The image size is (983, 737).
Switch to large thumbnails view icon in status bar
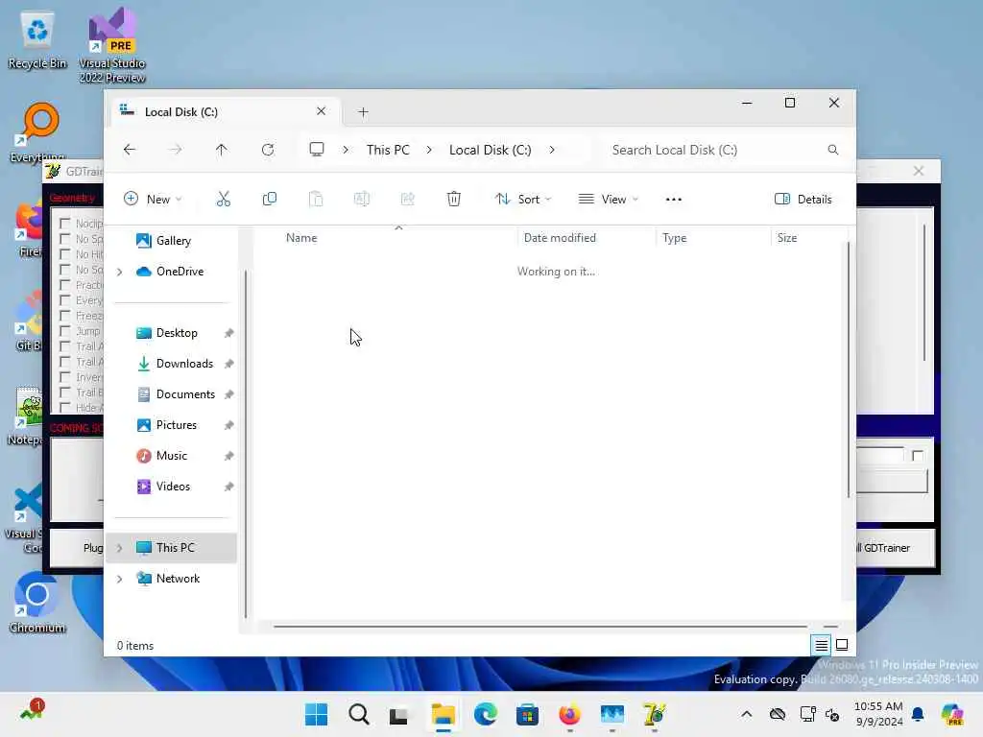[842, 645]
